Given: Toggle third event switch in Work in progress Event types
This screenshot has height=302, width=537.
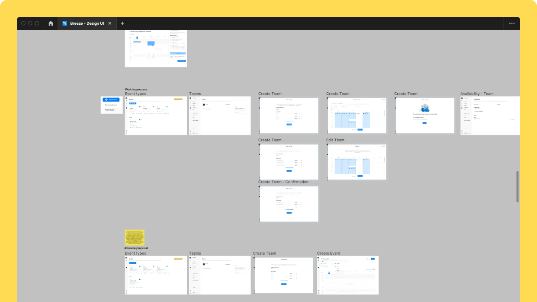Looking at the screenshot, I should 167,107.
